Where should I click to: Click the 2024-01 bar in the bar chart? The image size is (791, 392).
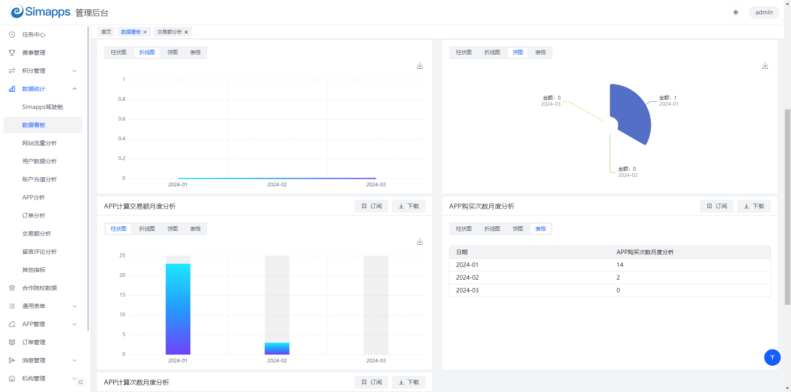coord(178,309)
